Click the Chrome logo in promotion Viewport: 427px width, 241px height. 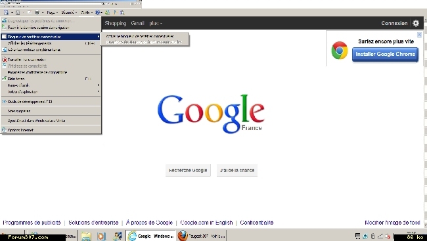click(x=340, y=51)
